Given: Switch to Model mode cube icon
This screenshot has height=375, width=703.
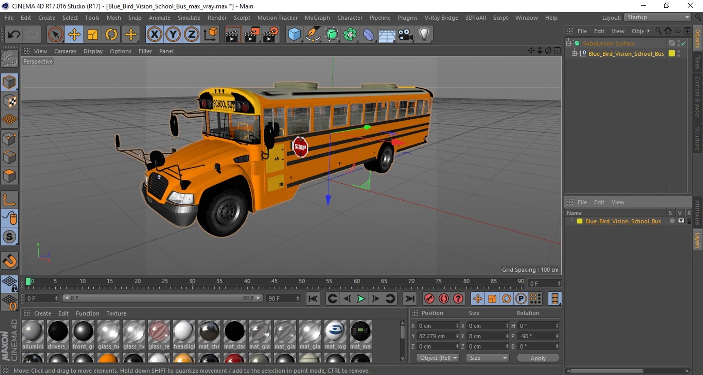Looking at the screenshot, I should [10, 82].
